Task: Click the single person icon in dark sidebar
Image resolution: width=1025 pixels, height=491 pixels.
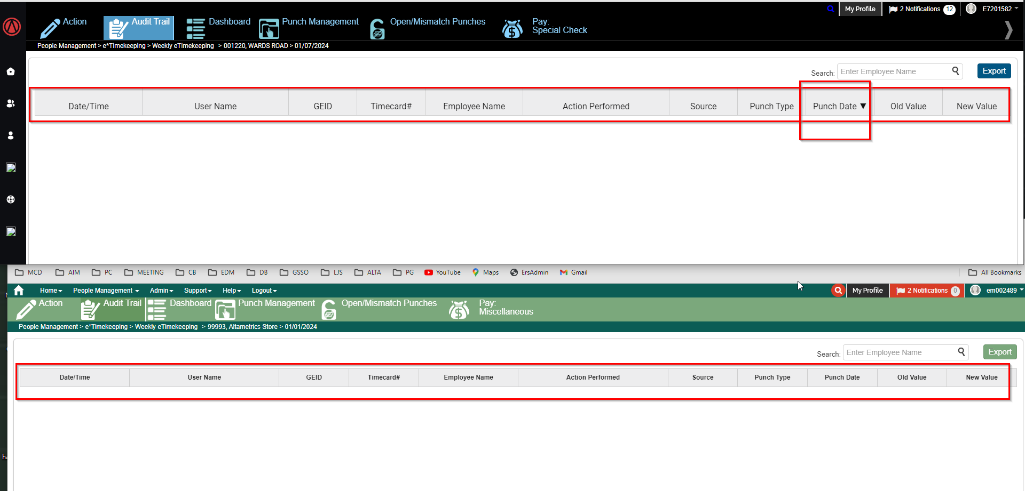Action: click(x=11, y=135)
